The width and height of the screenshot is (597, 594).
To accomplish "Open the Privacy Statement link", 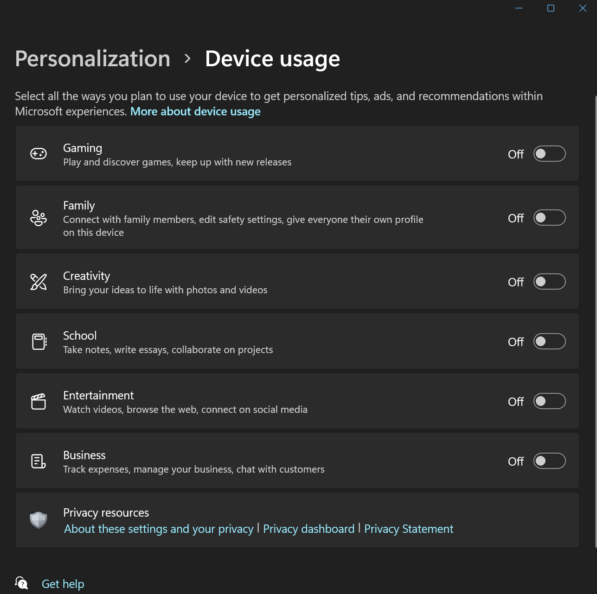I will coord(409,529).
